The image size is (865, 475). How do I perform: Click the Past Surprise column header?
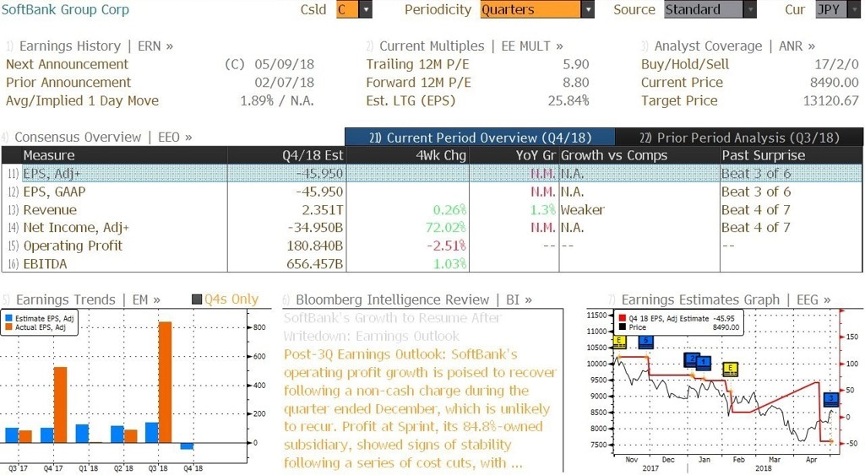tap(791, 155)
